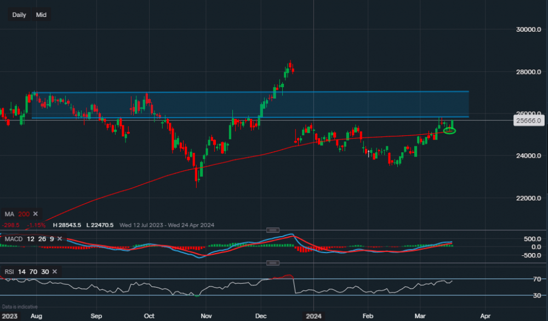Edit the MACD slow period 26

click(41, 239)
